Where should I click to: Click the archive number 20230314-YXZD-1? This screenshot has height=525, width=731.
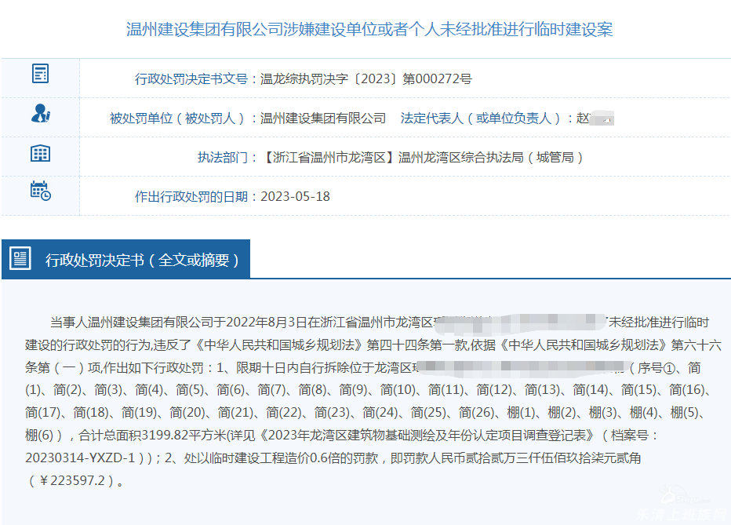click(80, 458)
